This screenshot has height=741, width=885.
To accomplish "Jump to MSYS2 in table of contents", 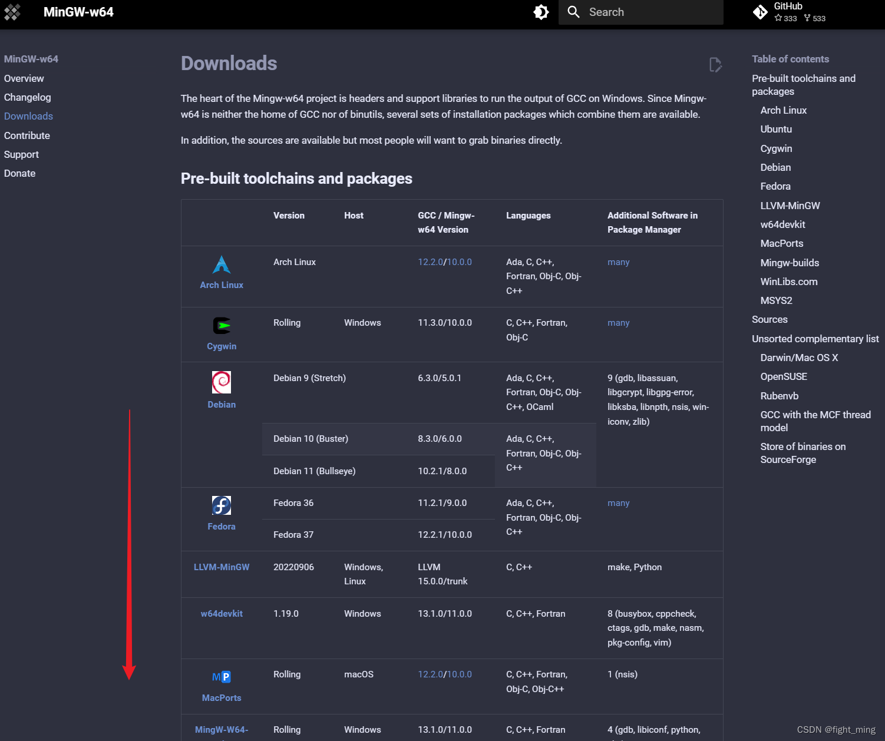I will point(776,300).
